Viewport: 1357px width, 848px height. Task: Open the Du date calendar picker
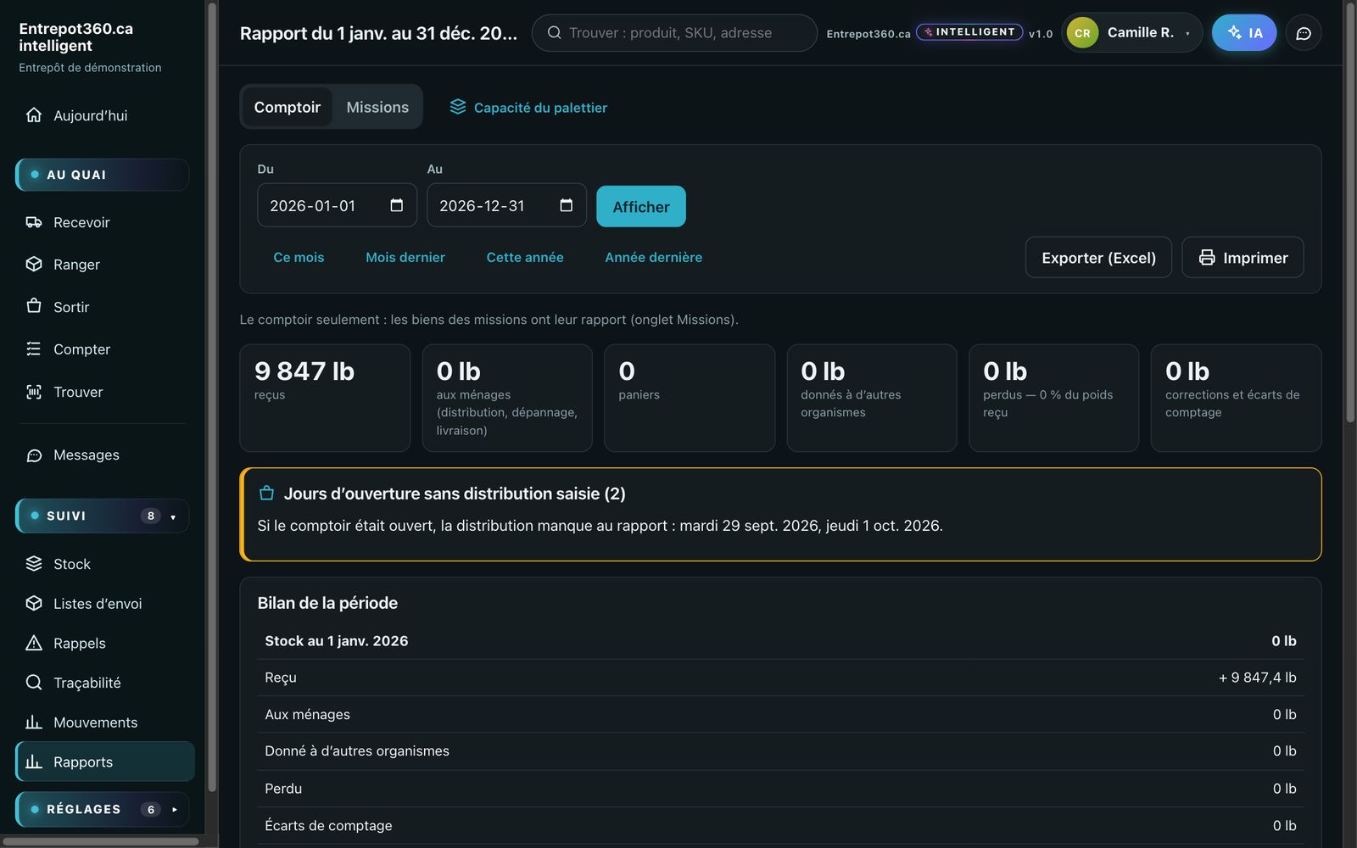(396, 205)
